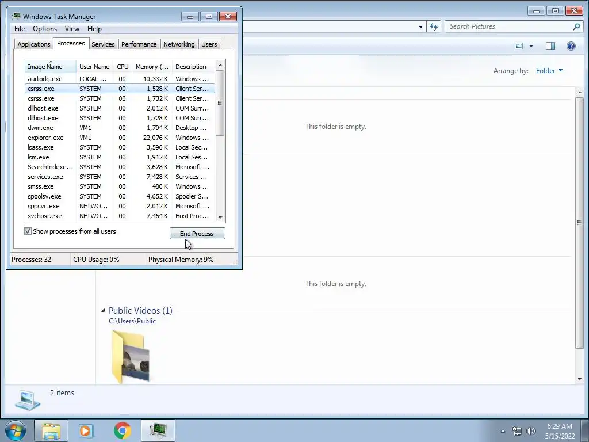The image size is (589, 442).
Task: Sort by Image Name column header
Action: [51, 67]
